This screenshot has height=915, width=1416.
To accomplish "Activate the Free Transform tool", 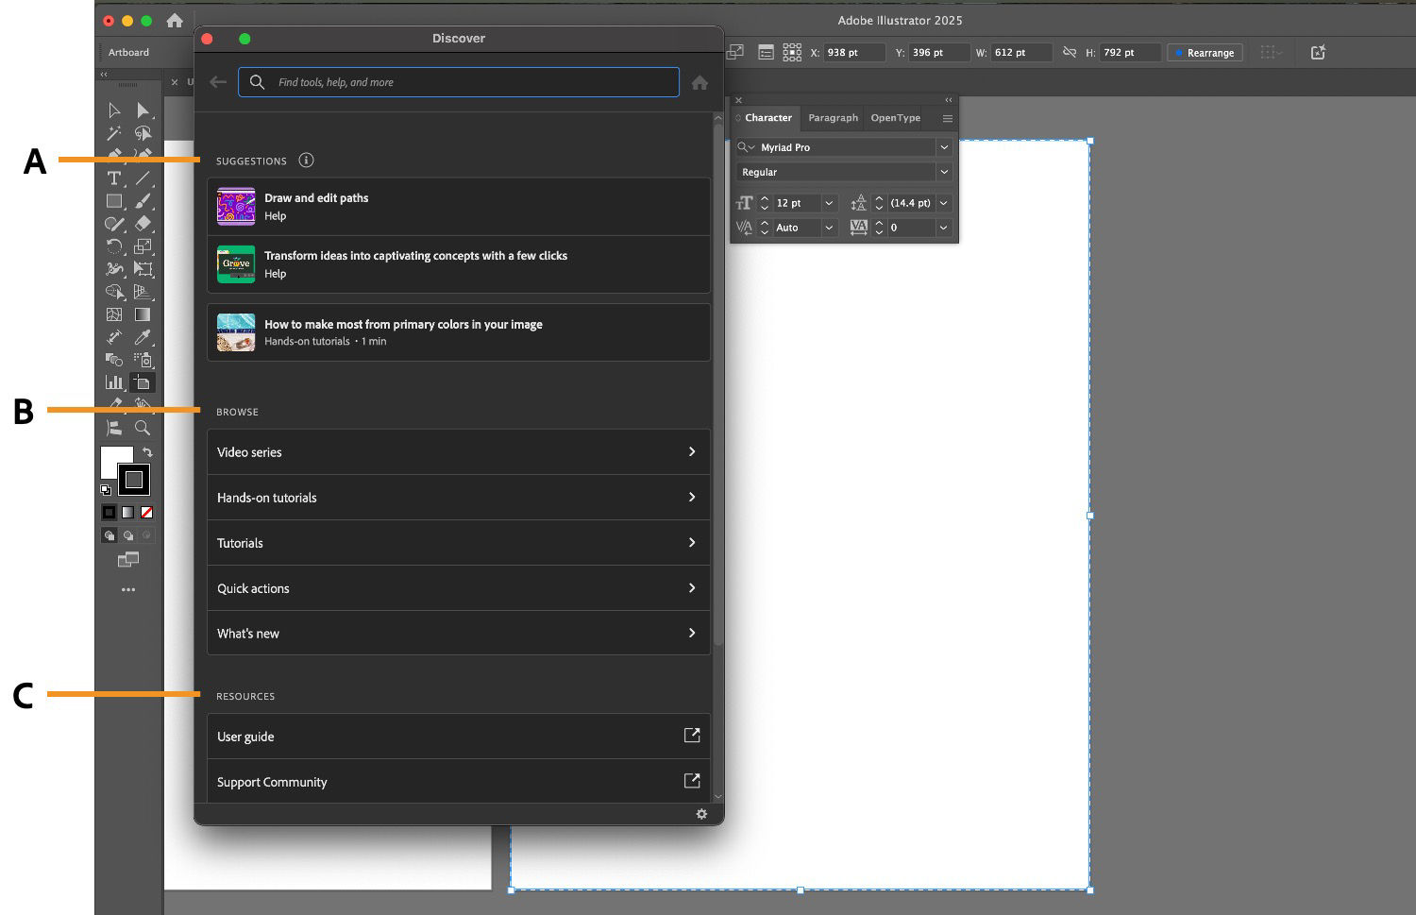I will 143,269.
